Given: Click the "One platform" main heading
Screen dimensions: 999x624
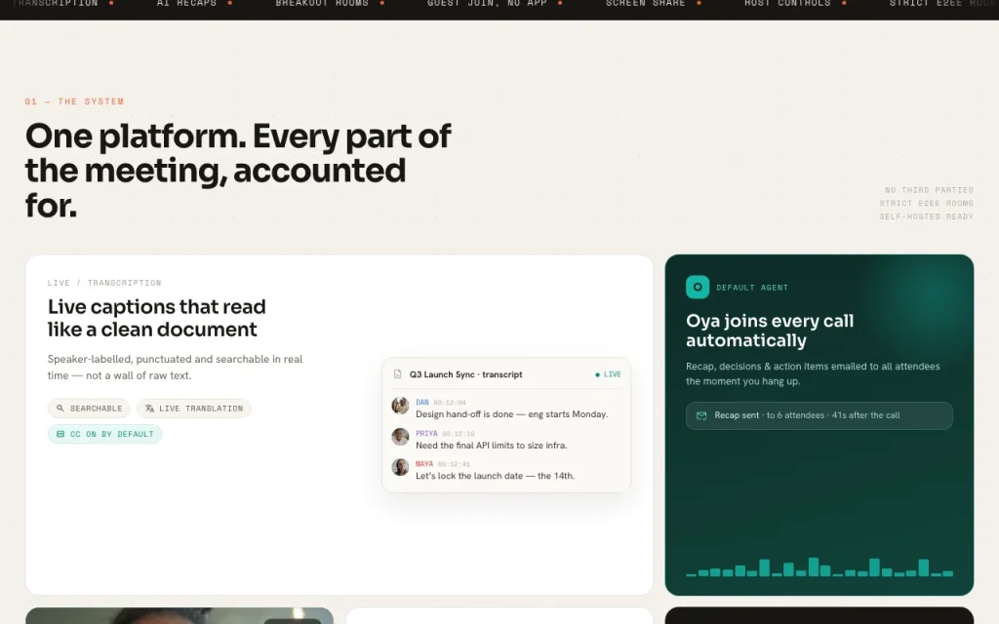Looking at the screenshot, I should [x=238, y=171].
